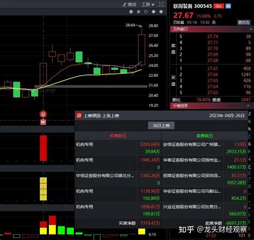Toggle fullscreen chart view icon
The width and height of the screenshot is (254, 240).
[161, 4]
